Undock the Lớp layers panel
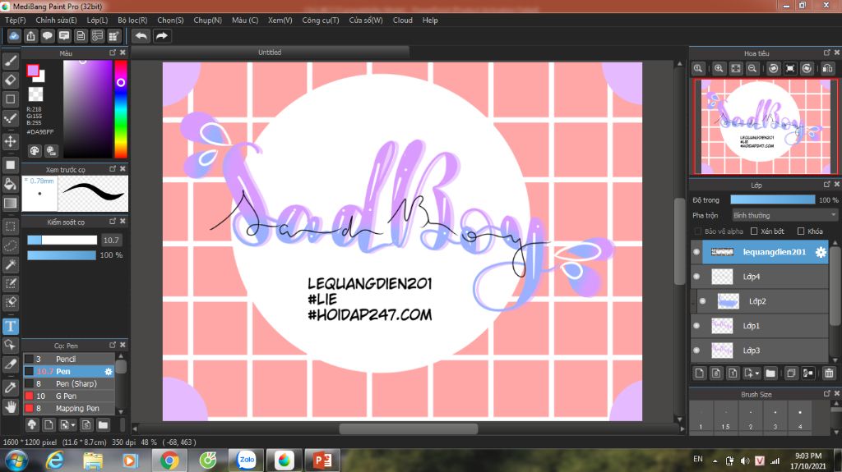The image size is (842, 472). [x=827, y=184]
